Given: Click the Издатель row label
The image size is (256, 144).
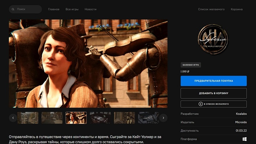Looking at the screenshot, I should (187, 122).
